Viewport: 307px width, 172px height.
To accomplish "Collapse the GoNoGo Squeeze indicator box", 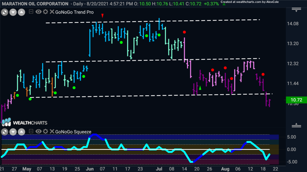I will pyautogui.click(x=31, y=131).
